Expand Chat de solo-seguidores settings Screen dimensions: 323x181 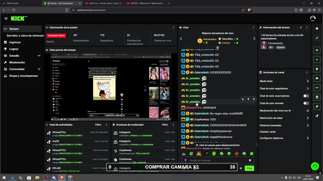click(284, 88)
